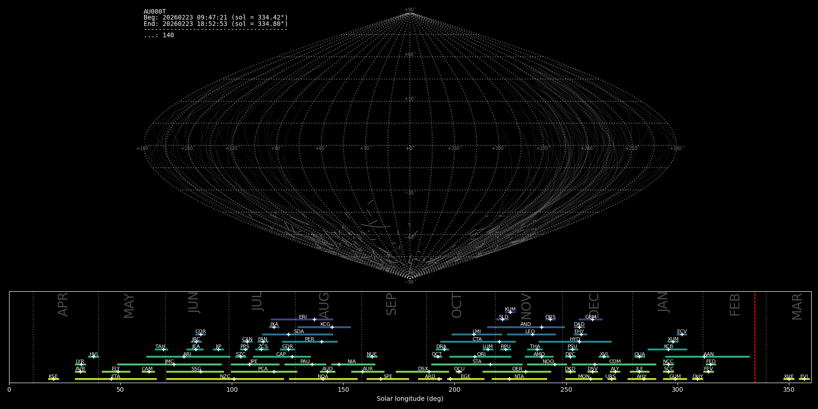Click the SSG shower bar
The image size is (818, 409).
coord(195,372)
